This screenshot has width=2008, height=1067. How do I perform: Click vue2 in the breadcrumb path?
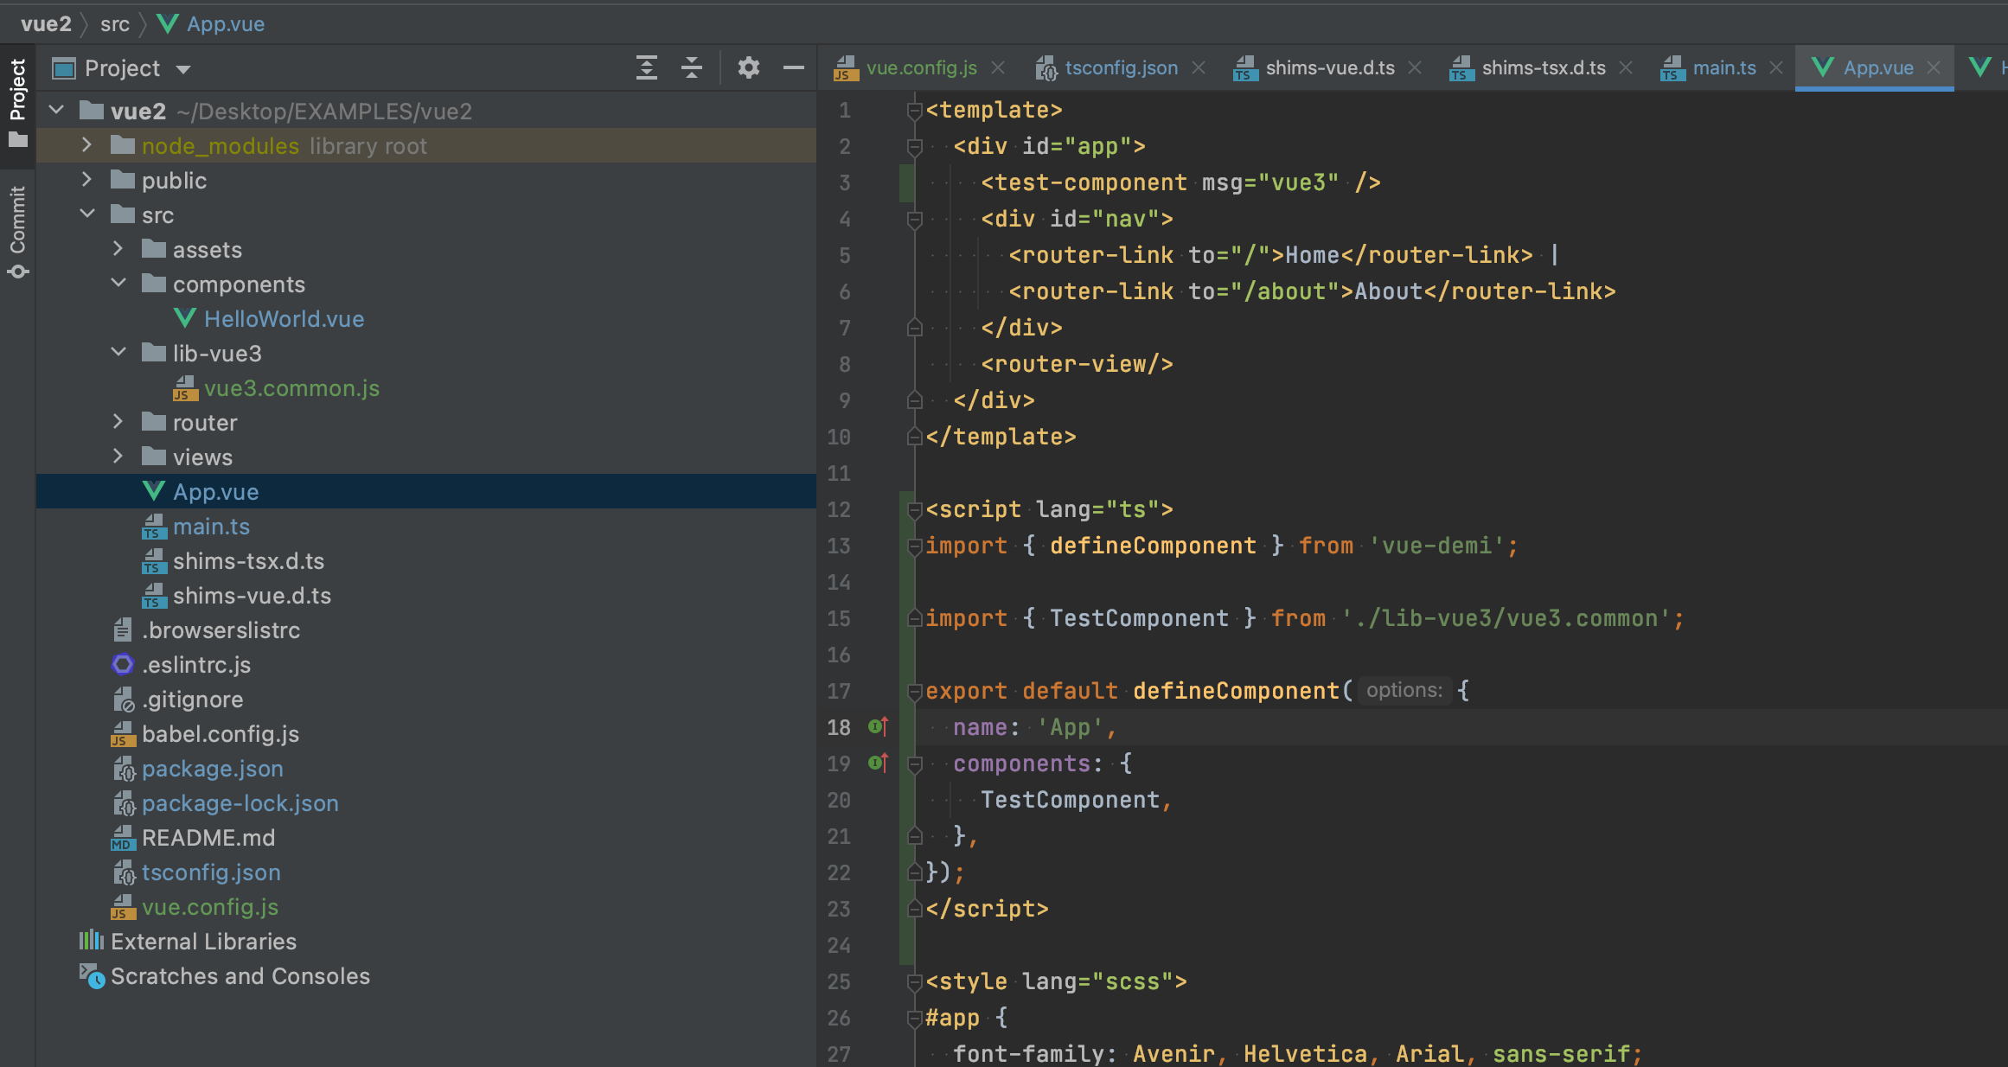[46, 23]
